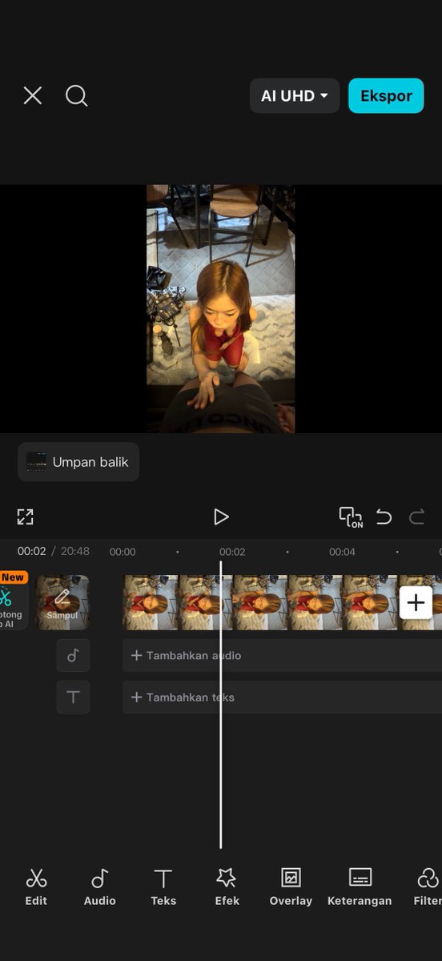
Task: Play the video preview
Action: [x=221, y=517]
